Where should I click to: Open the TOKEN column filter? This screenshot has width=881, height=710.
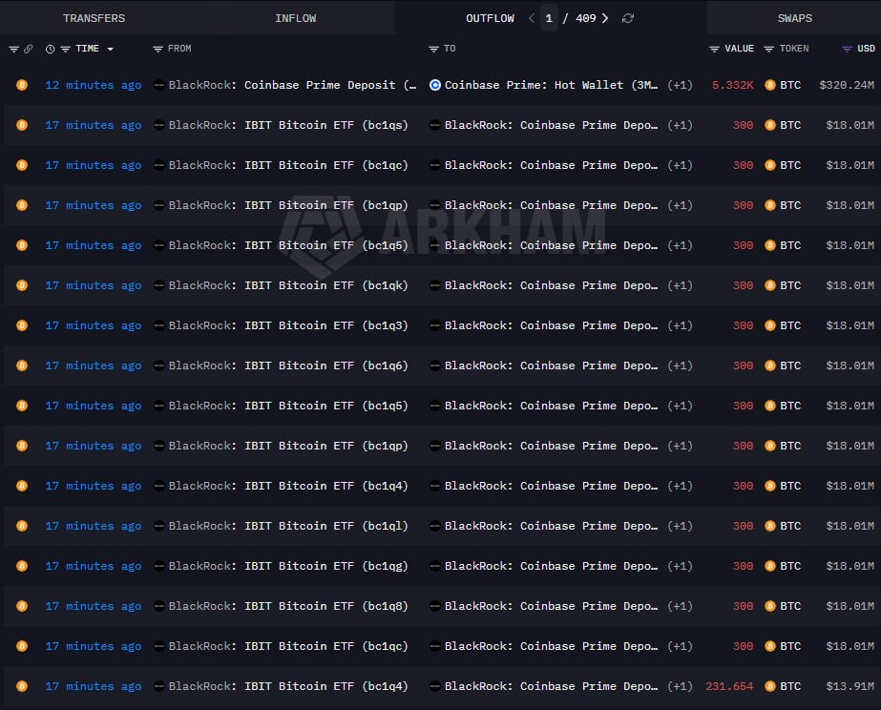click(768, 49)
